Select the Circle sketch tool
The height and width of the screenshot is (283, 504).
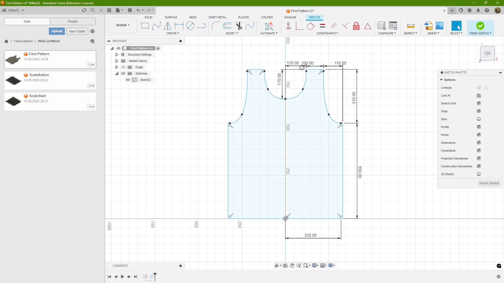pos(190,26)
